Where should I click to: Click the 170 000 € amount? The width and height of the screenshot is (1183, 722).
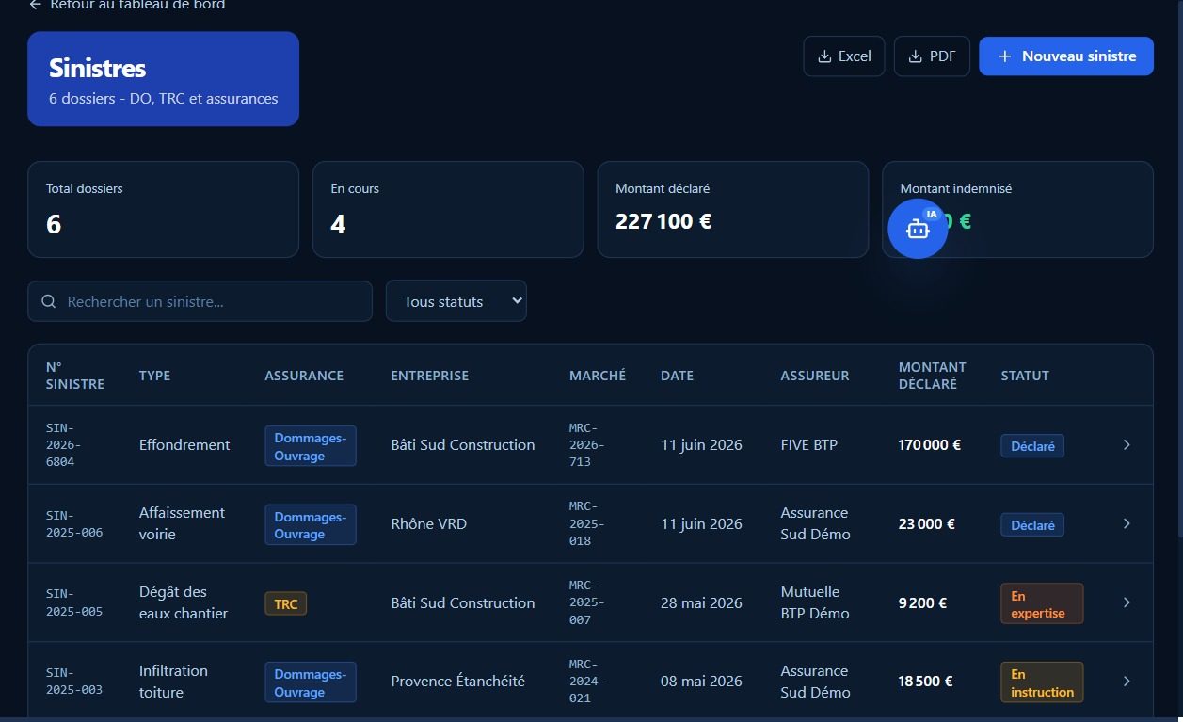coord(930,444)
